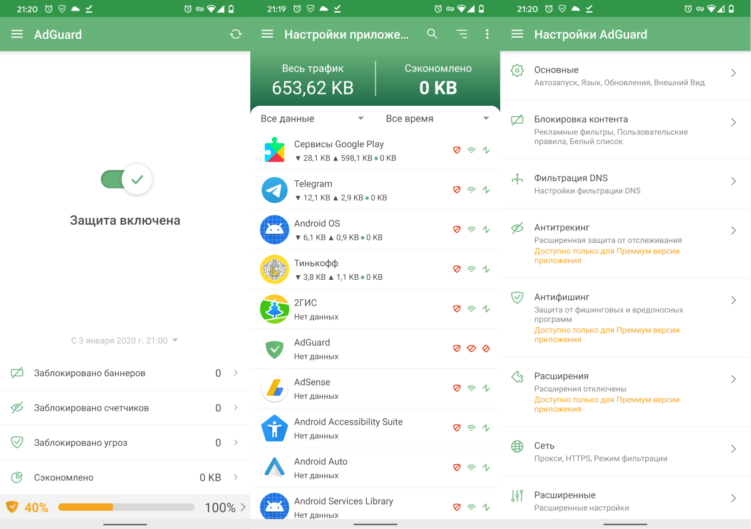Toggle the main protection switch off
751x529 pixels.
(126, 180)
